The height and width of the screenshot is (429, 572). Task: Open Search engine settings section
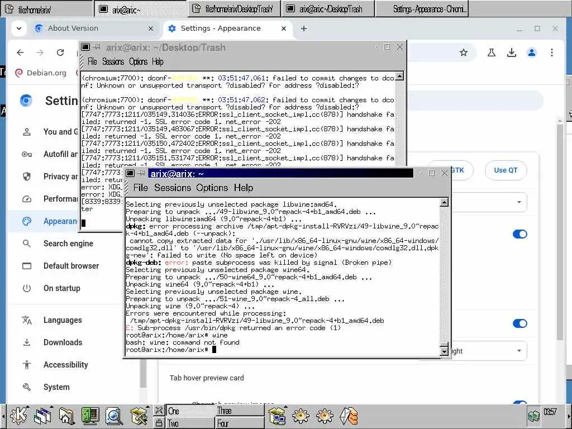[x=68, y=244]
